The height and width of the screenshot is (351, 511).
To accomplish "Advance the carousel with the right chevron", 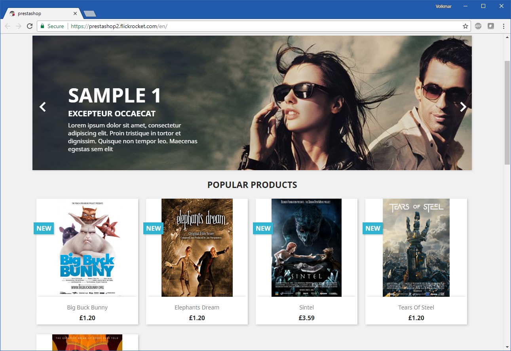I will pos(463,107).
